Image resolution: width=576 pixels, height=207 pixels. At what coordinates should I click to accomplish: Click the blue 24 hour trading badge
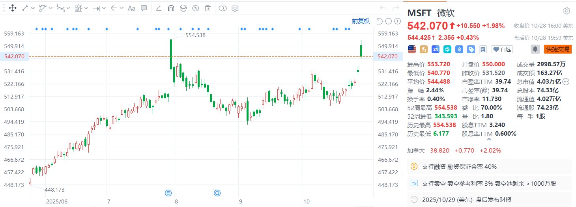tap(435, 49)
